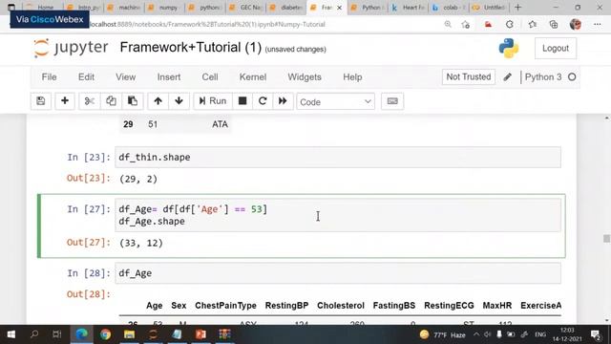Open the browser profile avatar
The width and height of the screenshot is (611, 344).
(x=576, y=24)
